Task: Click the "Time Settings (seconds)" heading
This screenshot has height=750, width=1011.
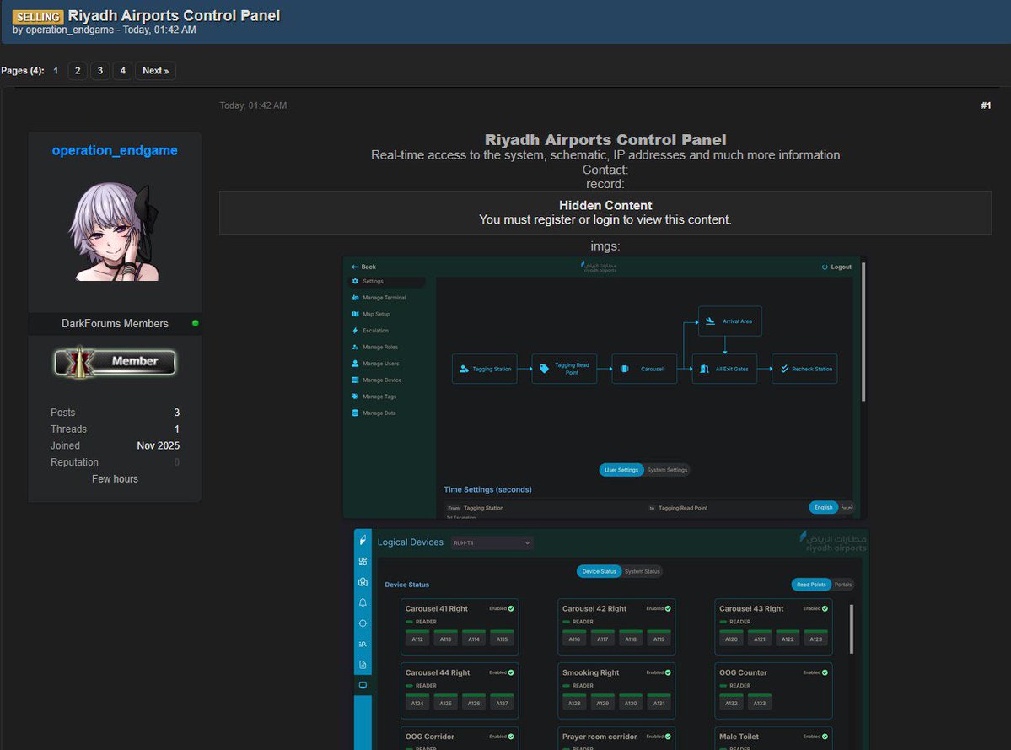Action: pos(487,489)
